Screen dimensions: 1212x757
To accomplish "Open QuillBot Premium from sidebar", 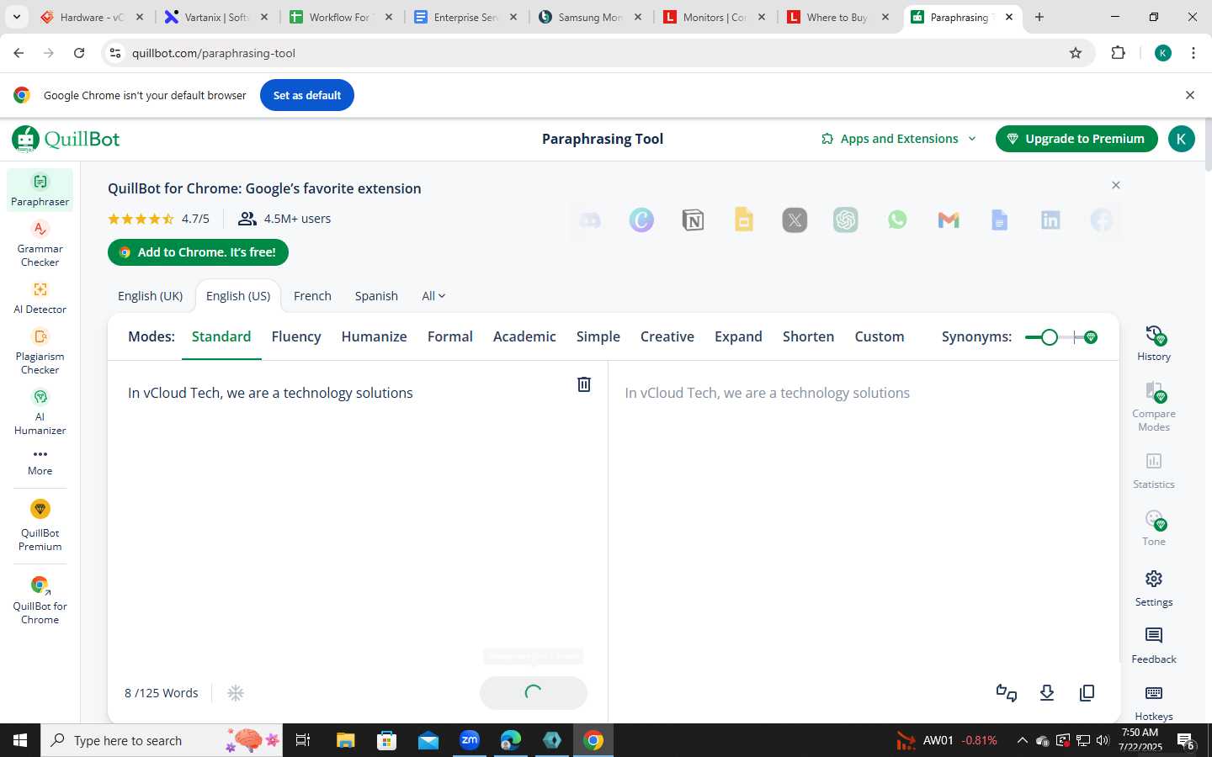I will (40, 526).
